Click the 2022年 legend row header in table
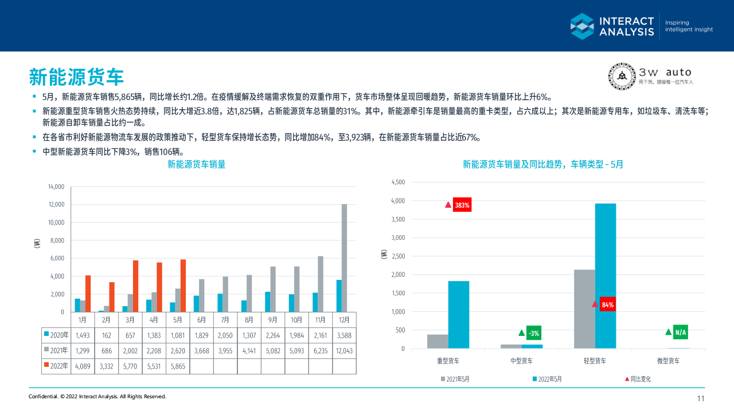 point(56,366)
